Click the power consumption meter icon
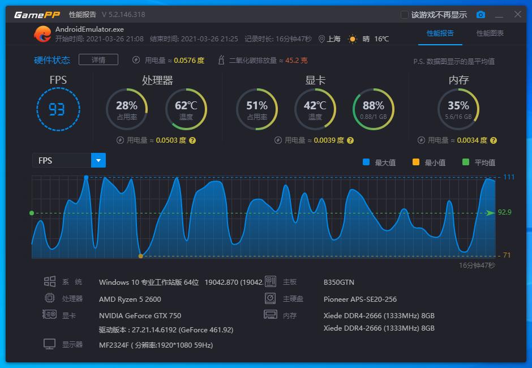 [135, 59]
